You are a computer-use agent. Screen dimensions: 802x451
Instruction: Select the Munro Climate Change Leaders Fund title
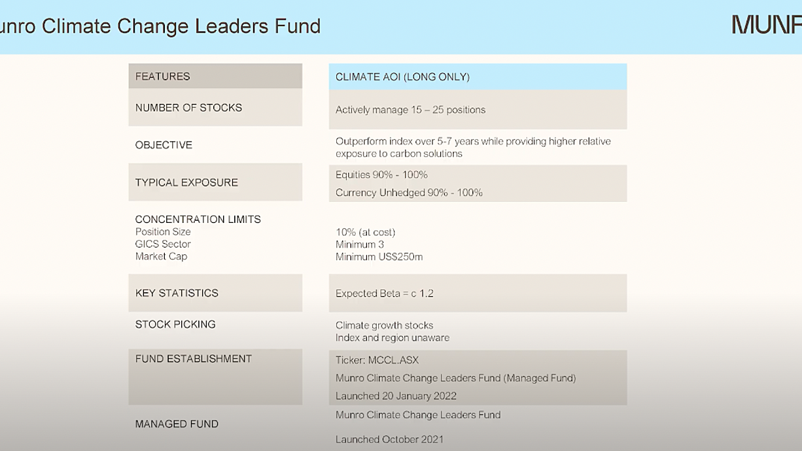(160, 26)
